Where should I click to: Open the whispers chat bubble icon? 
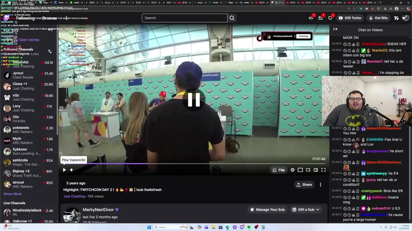coord(330,18)
